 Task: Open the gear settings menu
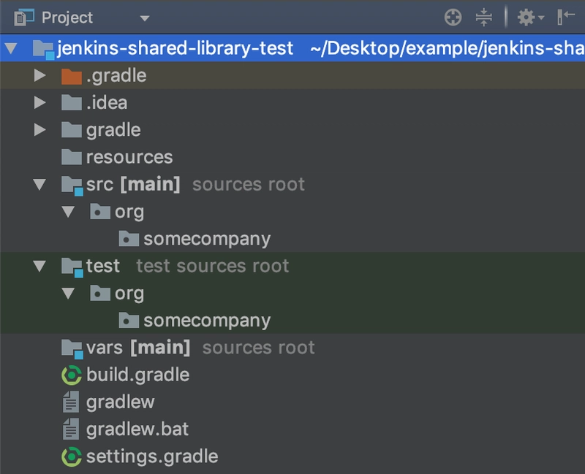(531, 17)
